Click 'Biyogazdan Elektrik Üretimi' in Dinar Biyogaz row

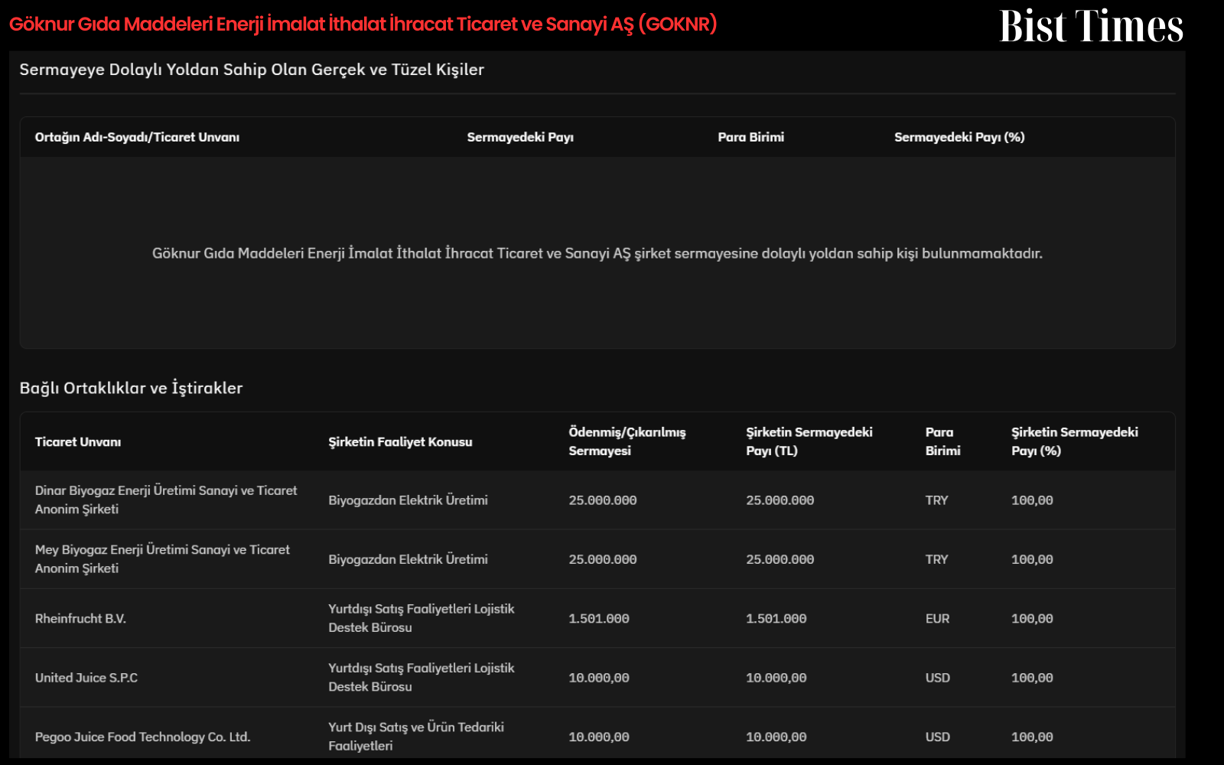[408, 500]
